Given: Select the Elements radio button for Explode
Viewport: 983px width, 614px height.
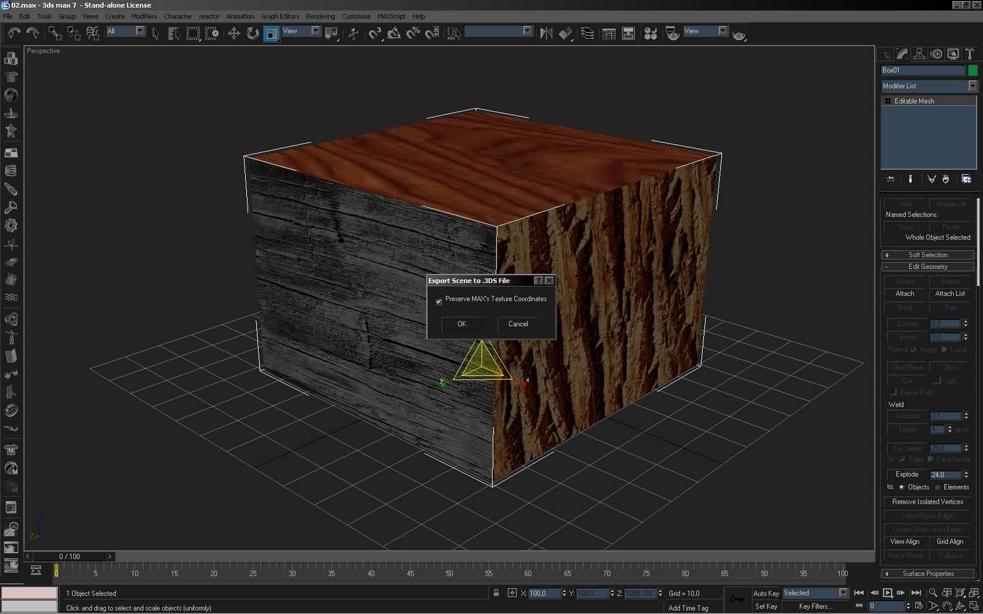Looking at the screenshot, I should point(938,488).
